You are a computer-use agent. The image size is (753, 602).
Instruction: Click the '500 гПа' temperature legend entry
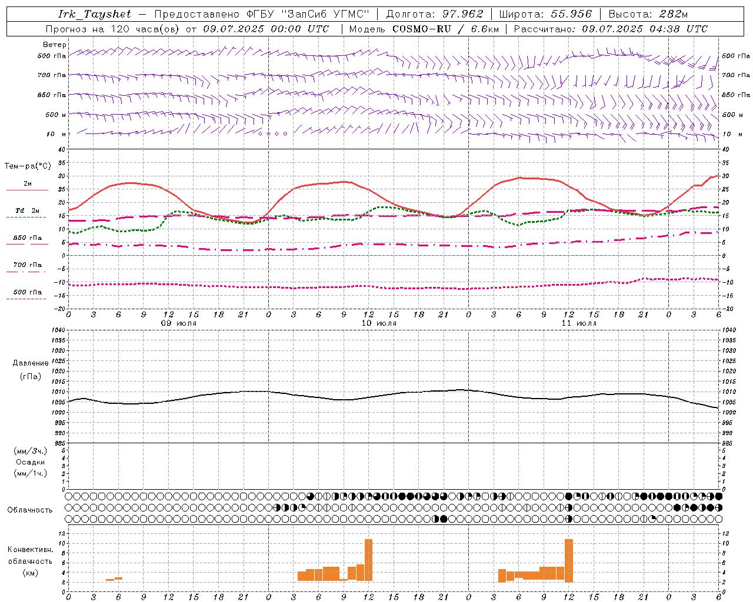[28, 292]
